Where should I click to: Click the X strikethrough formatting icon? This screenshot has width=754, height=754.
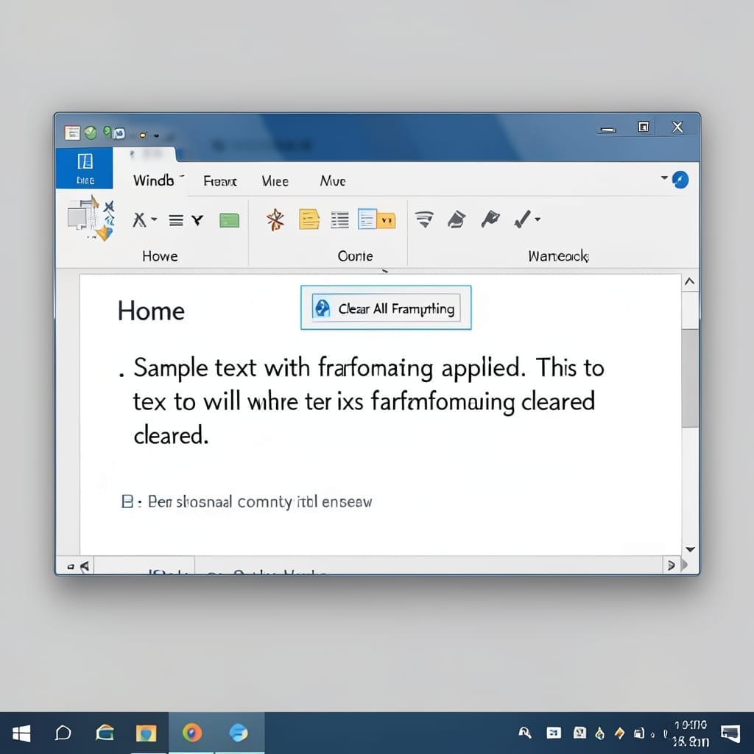pyautogui.click(x=139, y=220)
